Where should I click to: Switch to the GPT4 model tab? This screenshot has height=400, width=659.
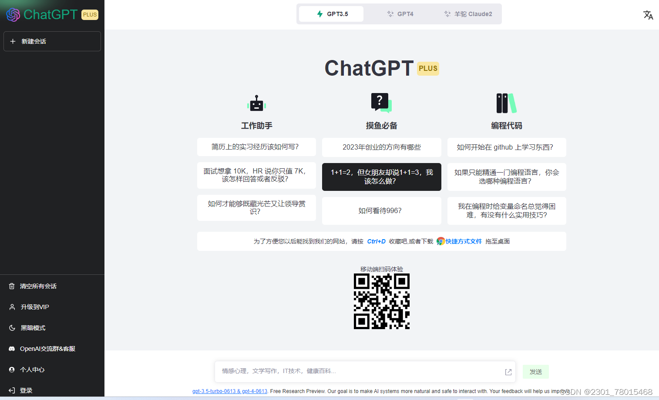(400, 14)
